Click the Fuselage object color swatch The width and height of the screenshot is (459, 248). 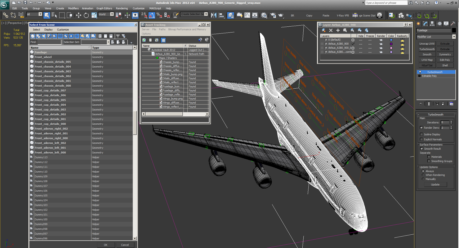coord(454,30)
